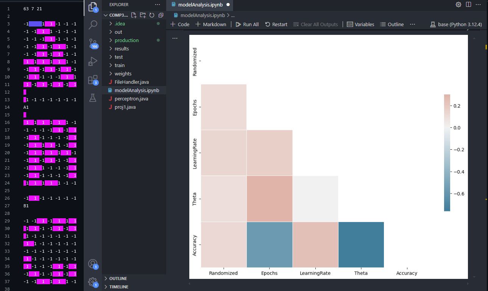Viewport: 488px width, 291px height.
Task: Open the Search view icon
Action: (x=93, y=25)
